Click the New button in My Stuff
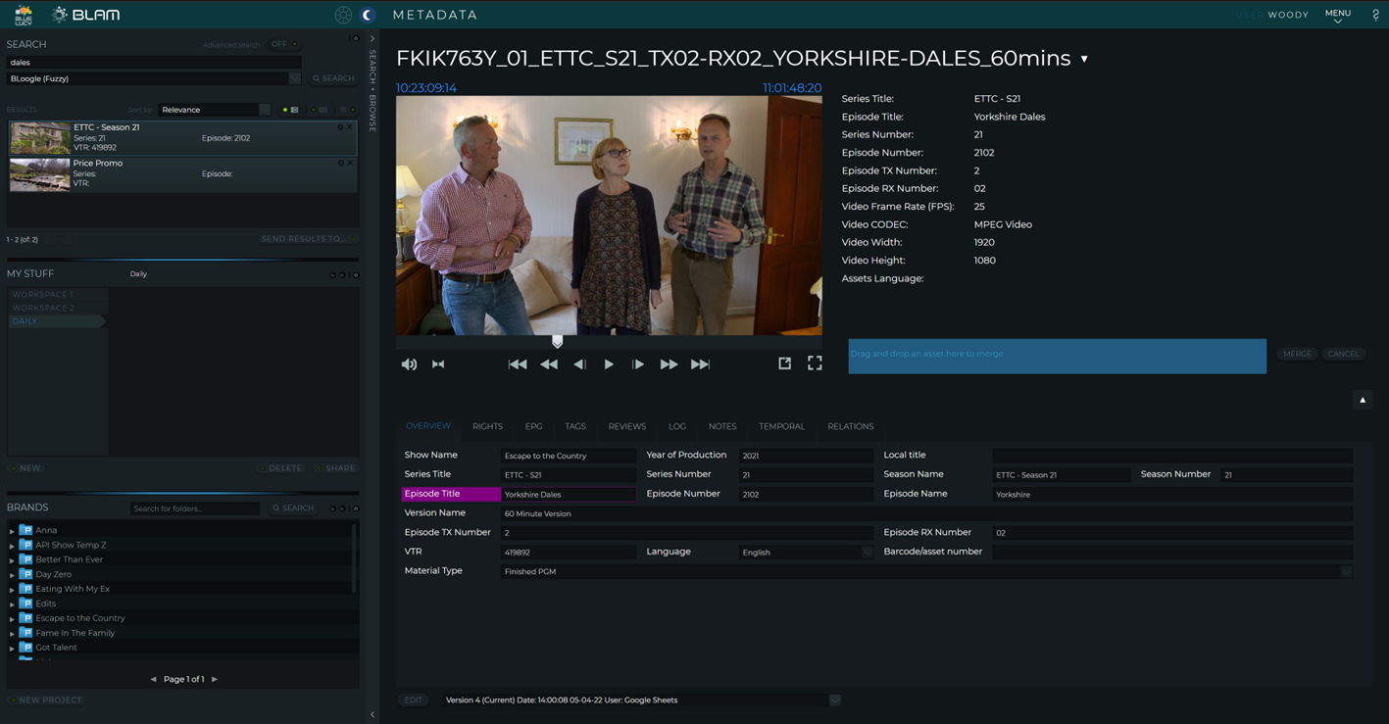The image size is (1389, 724). [x=25, y=468]
